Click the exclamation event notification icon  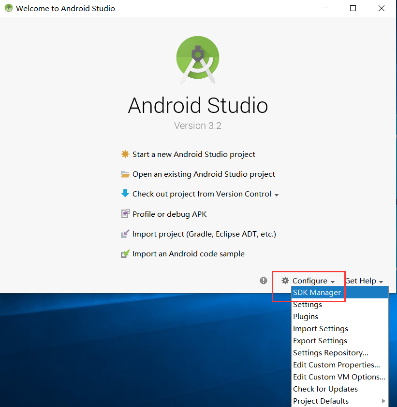coord(263,281)
